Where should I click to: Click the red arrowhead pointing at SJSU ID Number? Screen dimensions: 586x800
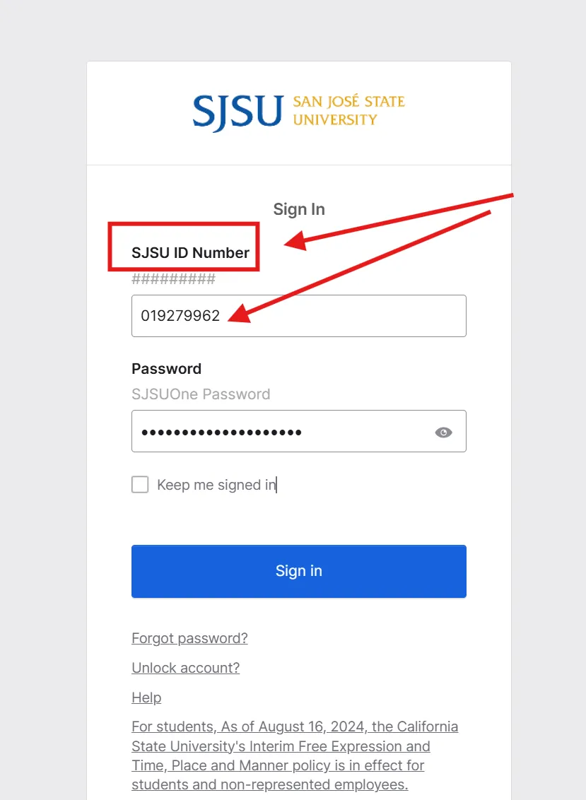295,240
